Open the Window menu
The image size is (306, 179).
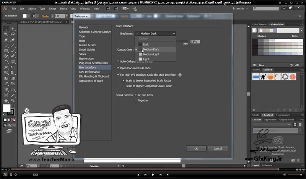[85, 8]
